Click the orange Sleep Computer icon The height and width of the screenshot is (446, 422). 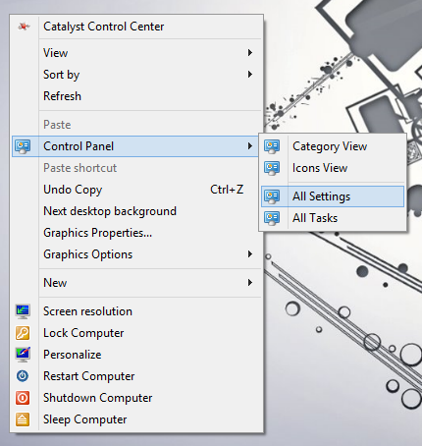[x=23, y=419]
